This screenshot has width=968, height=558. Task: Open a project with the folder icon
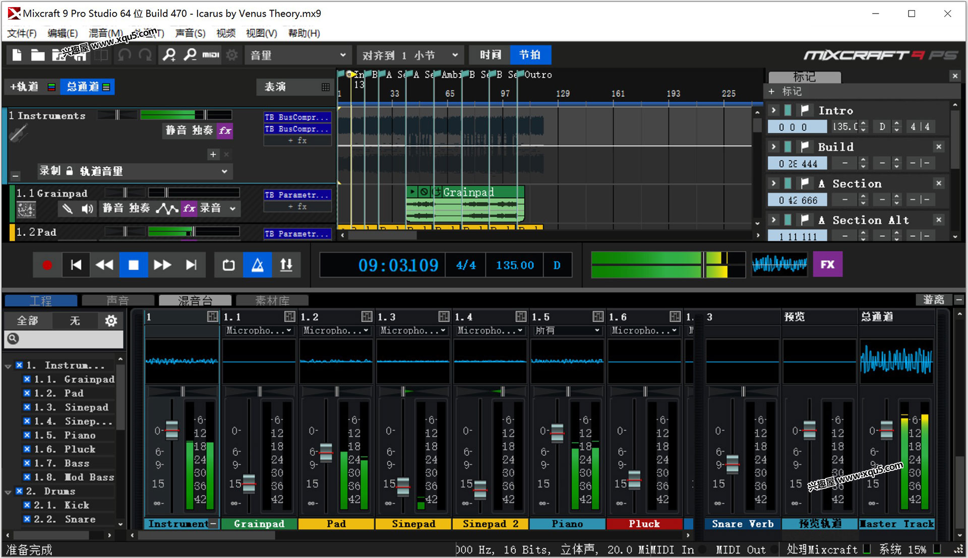point(38,55)
